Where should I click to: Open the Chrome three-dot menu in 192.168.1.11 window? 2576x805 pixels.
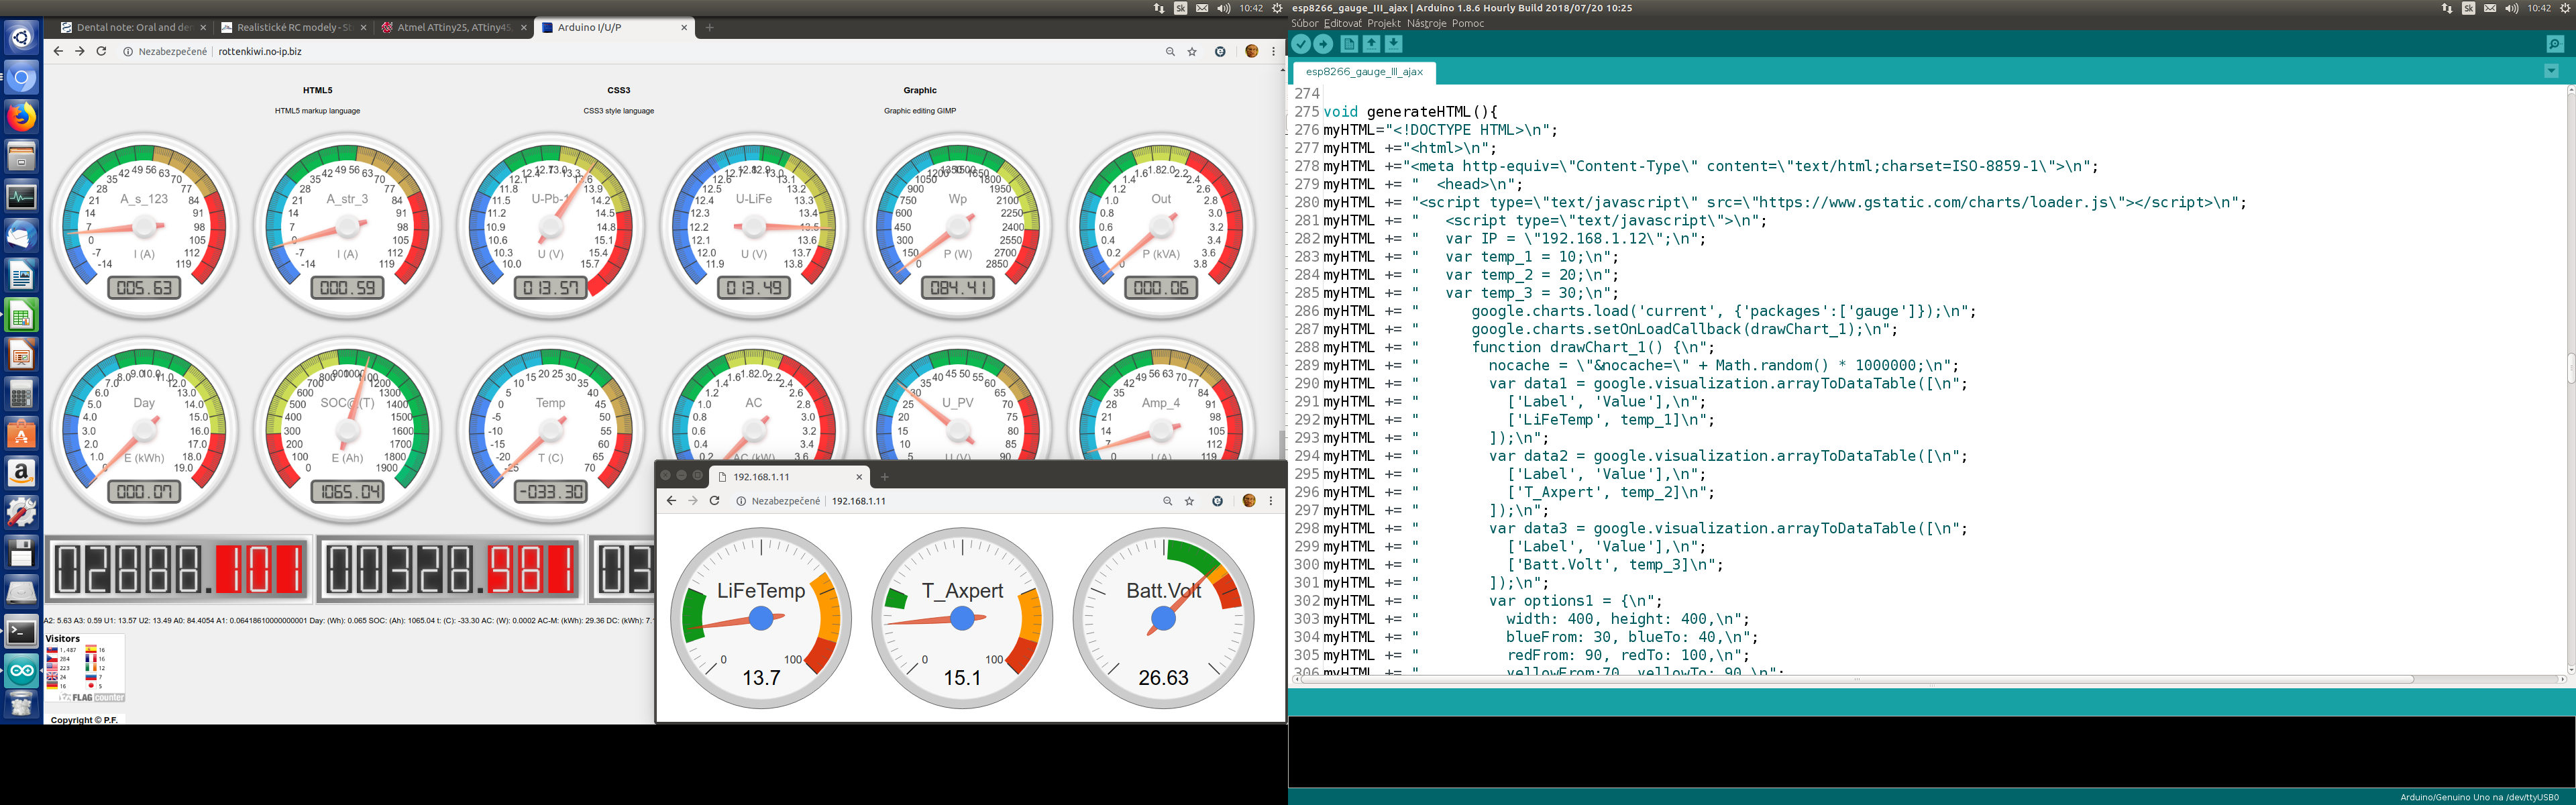pos(1271,501)
